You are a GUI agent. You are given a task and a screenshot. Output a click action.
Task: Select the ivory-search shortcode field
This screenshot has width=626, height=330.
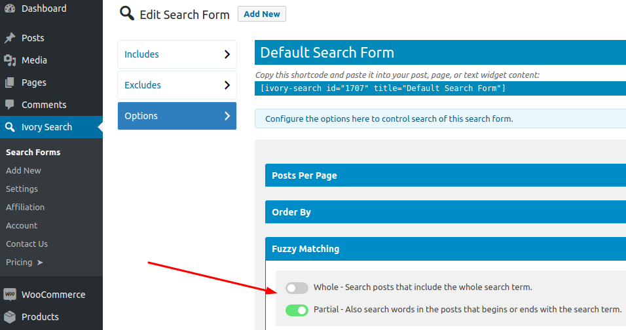[440, 88]
